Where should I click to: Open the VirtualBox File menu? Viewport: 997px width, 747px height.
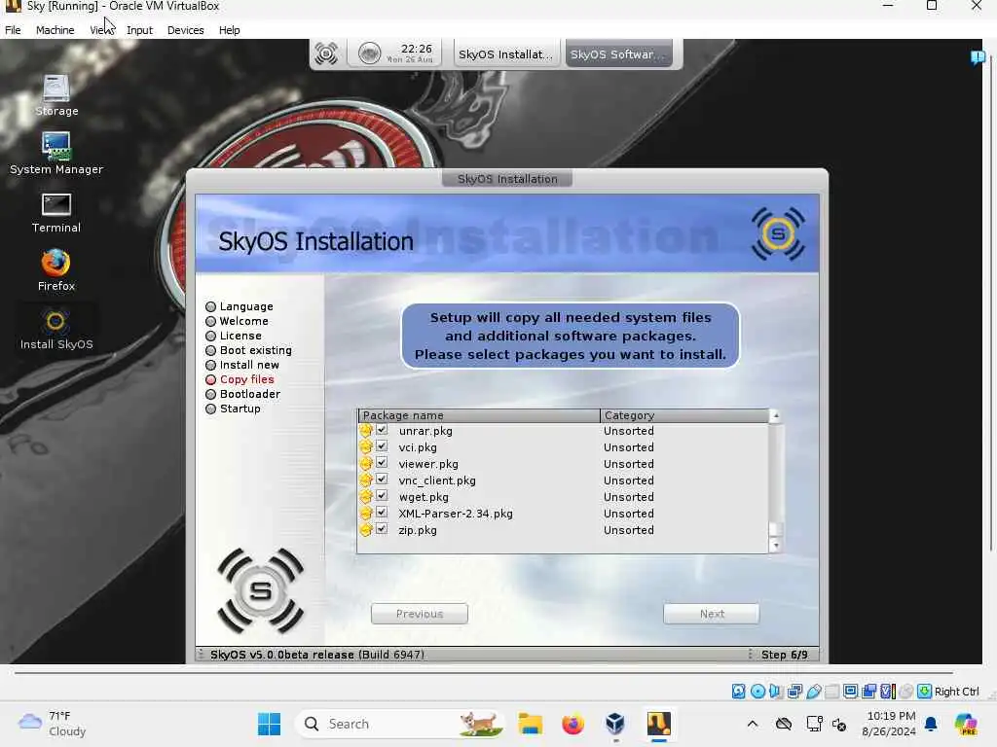point(13,30)
